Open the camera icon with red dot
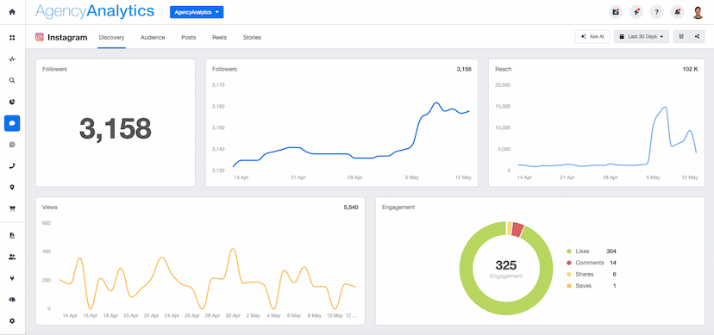This screenshot has width=714, height=335. tap(616, 12)
